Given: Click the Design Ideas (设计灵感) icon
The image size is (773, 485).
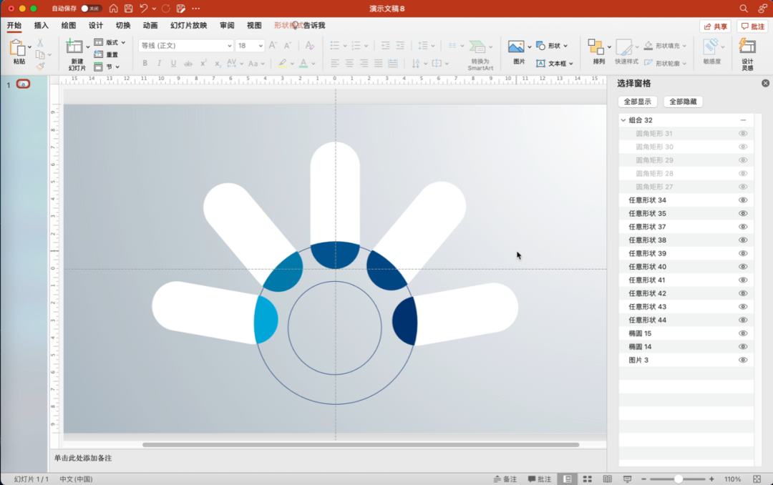Looking at the screenshot, I should pyautogui.click(x=747, y=47).
